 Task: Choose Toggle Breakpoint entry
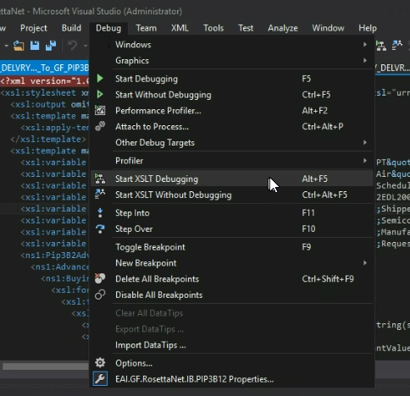(x=232, y=247)
